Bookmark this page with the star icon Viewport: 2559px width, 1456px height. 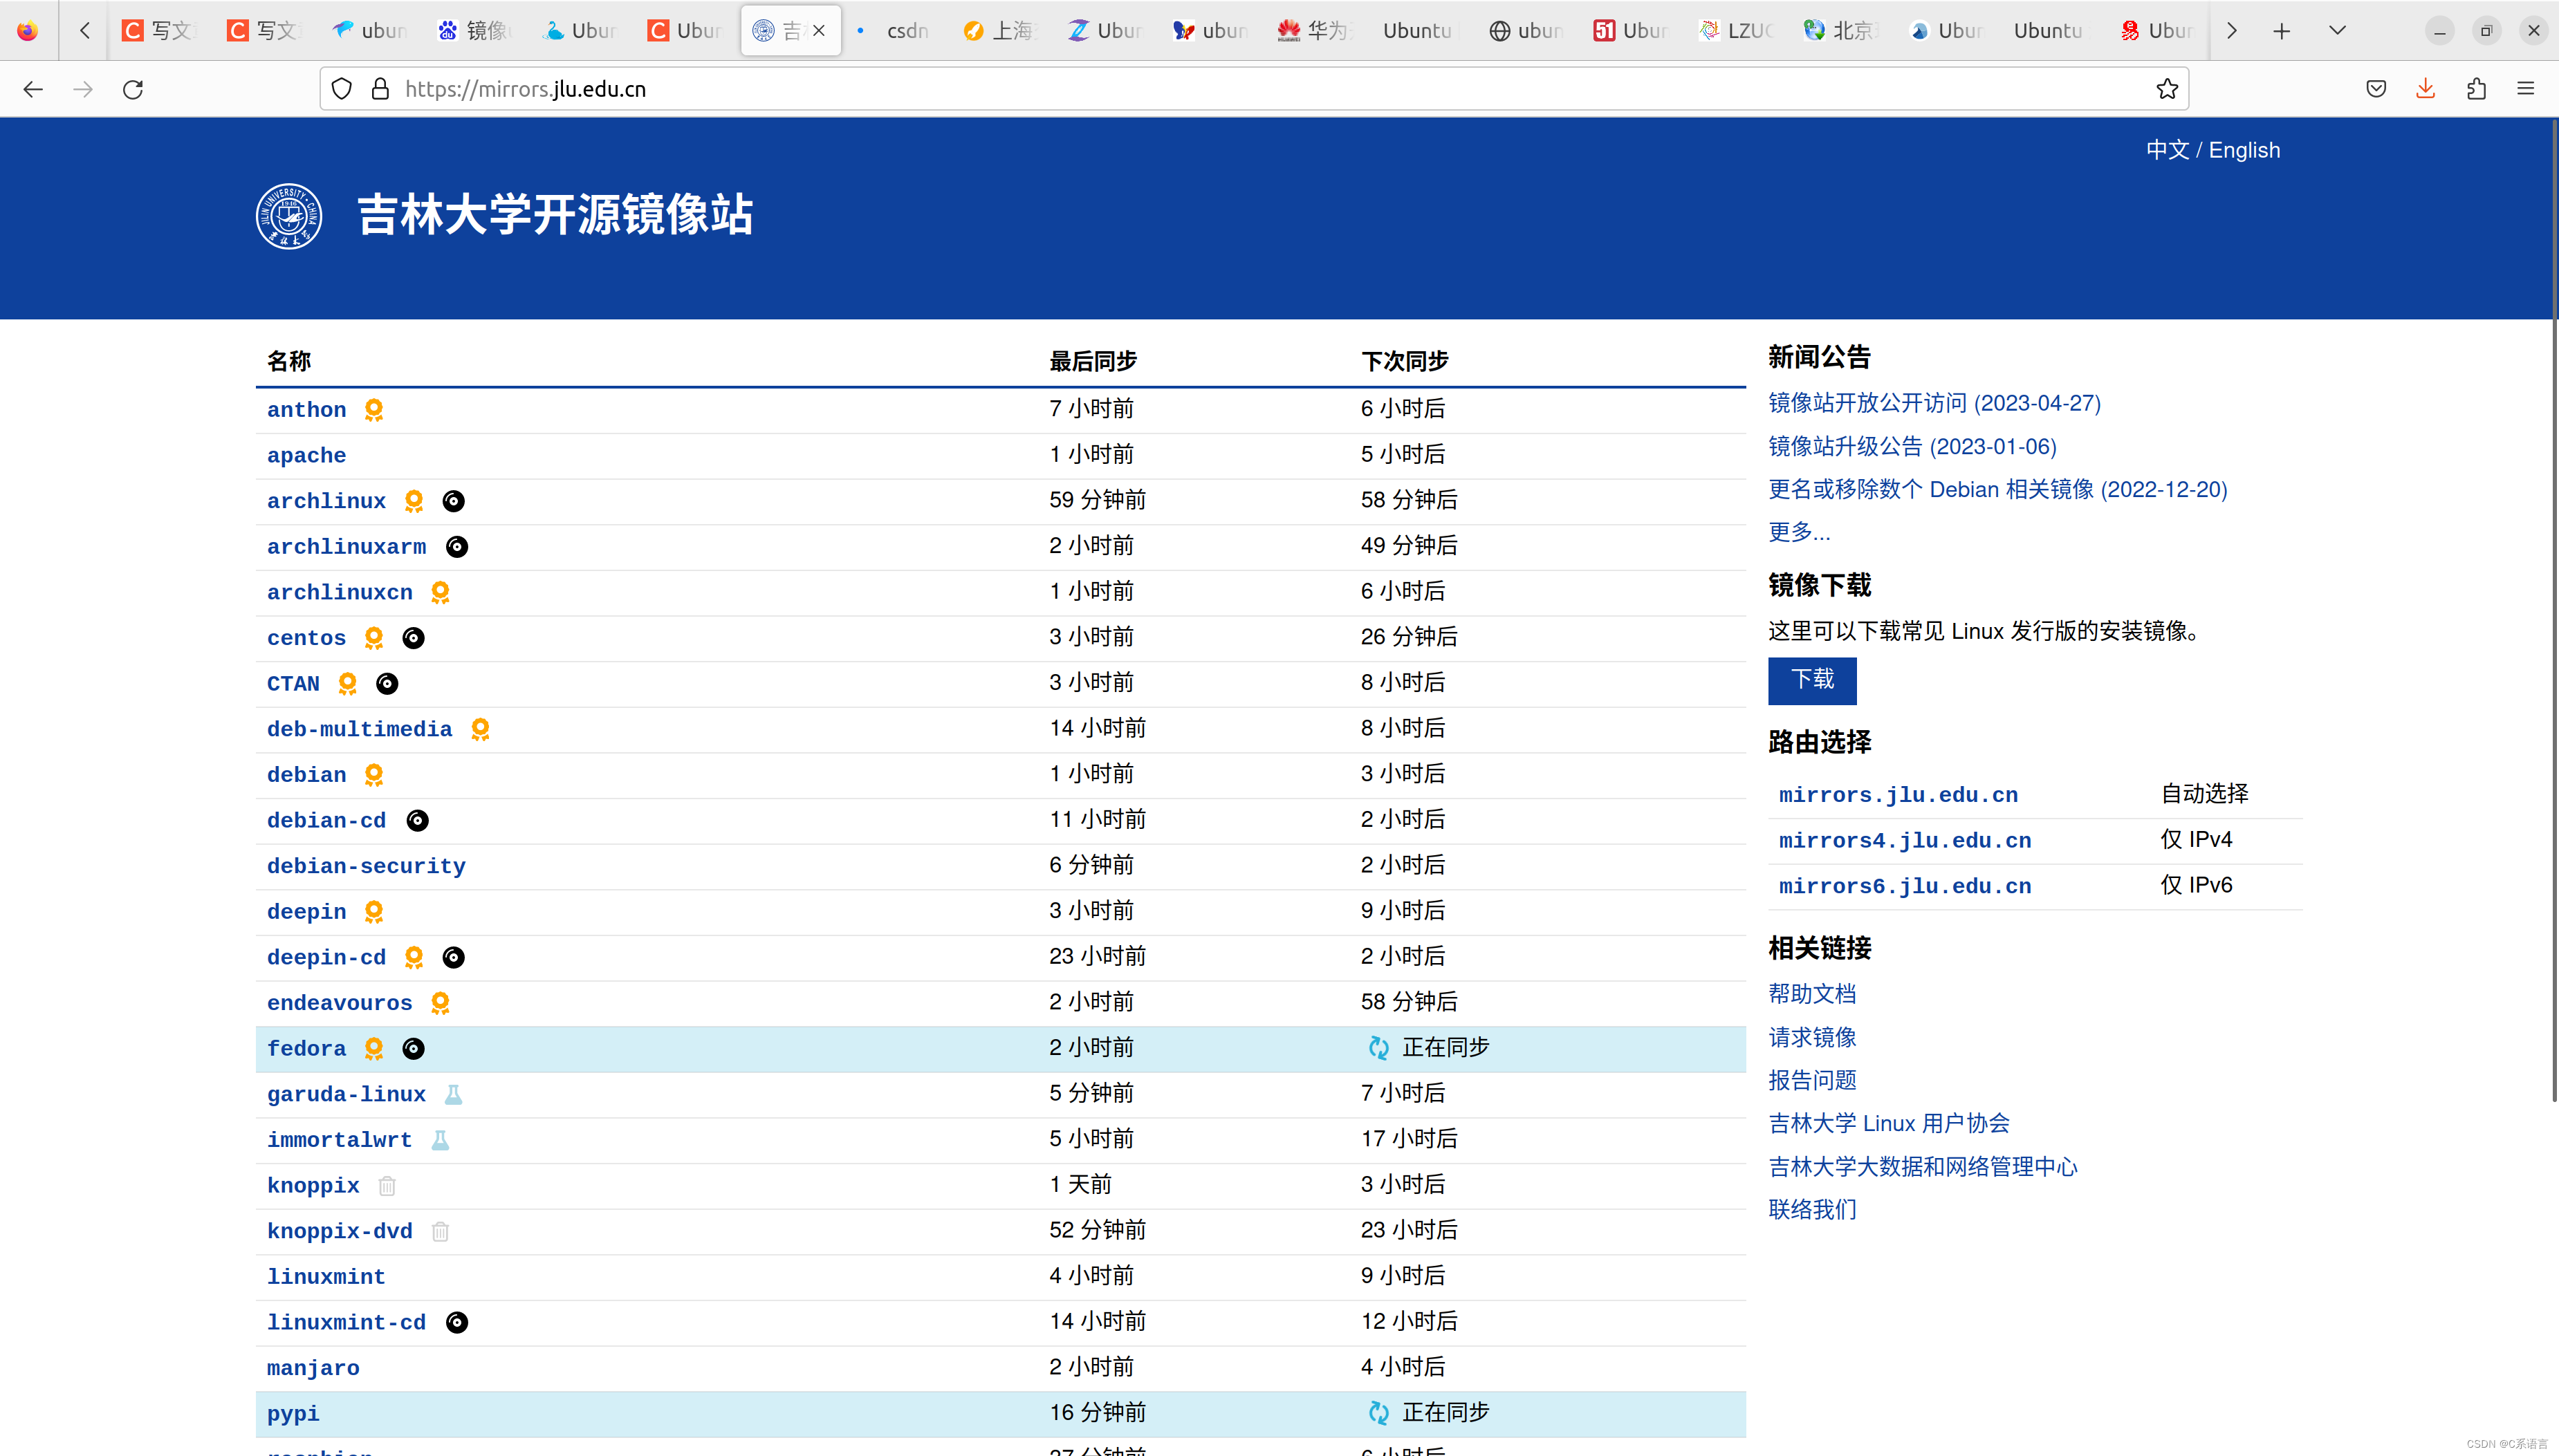point(2167,89)
